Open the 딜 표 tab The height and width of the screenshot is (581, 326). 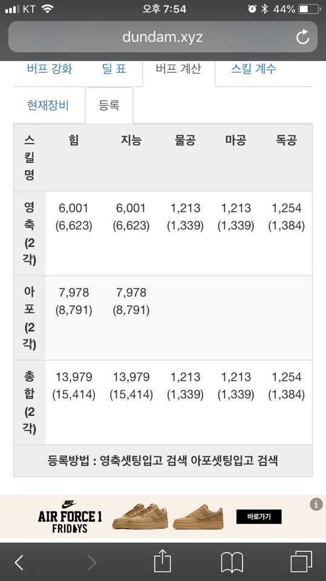coord(114,68)
